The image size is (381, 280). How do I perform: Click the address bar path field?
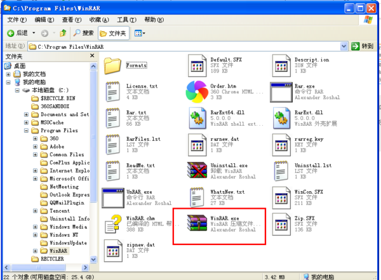coord(184,46)
